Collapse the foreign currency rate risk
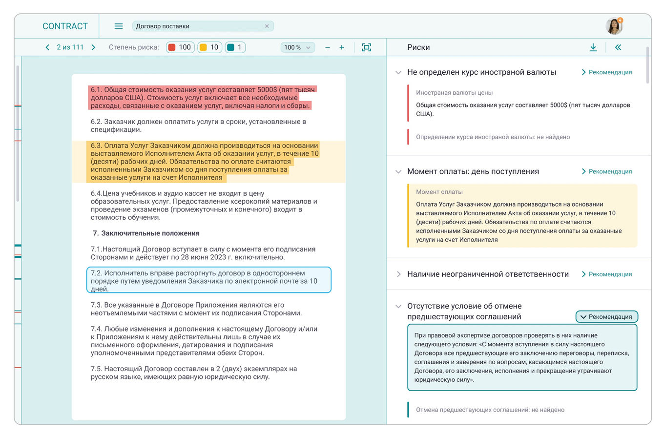The width and height of the screenshot is (664, 436). [x=398, y=72]
